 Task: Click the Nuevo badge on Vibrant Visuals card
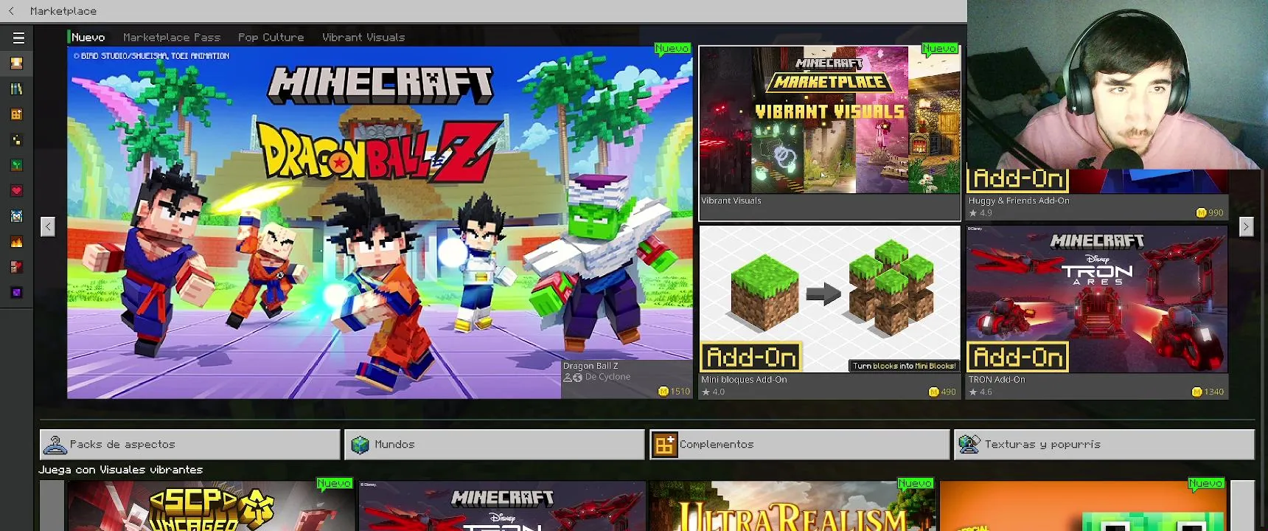click(x=939, y=49)
